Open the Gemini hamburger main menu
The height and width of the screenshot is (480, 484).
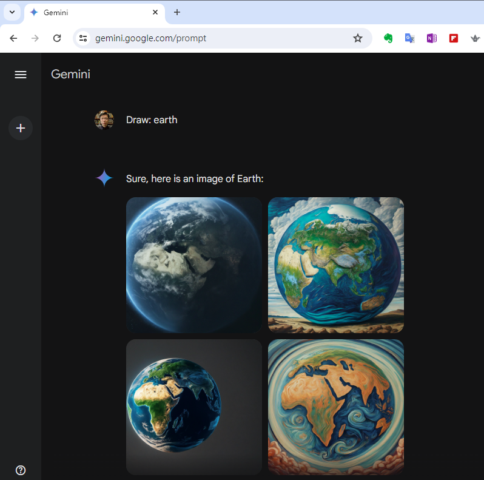tap(21, 75)
